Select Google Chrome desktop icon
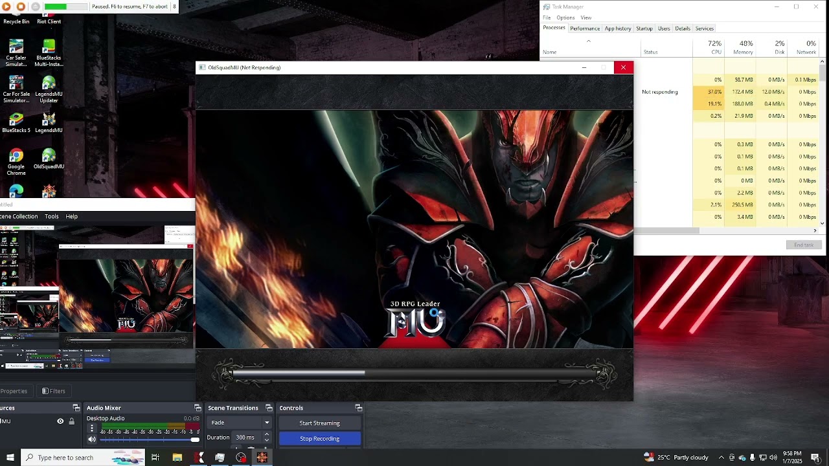The width and height of the screenshot is (829, 466). pos(16,162)
